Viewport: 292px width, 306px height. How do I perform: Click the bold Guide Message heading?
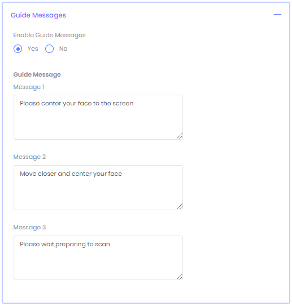[37, 74]
